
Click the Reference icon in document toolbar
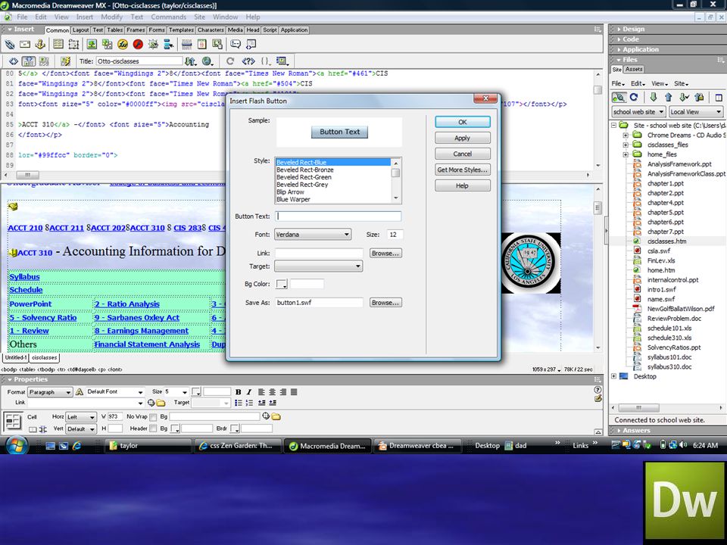248,61
